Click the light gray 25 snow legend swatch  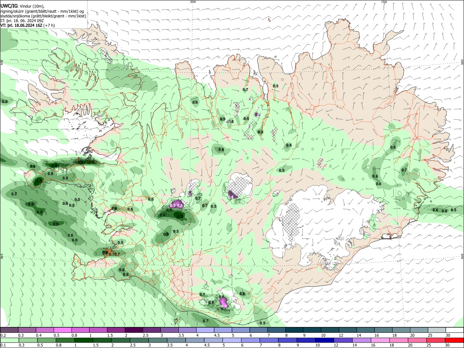[x=437, y=330]
